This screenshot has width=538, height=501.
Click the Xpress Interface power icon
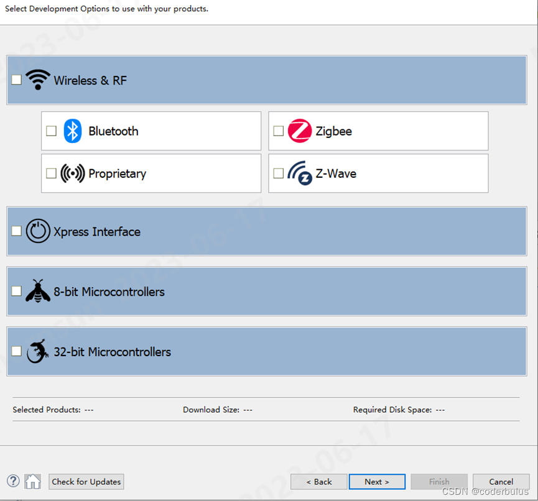(38, 231)
